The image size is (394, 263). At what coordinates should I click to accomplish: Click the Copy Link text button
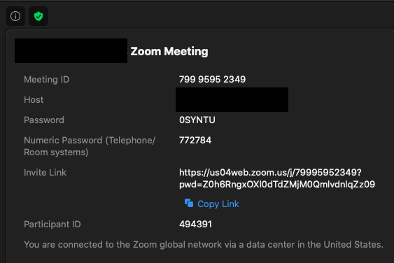pyautogui.click(x=218, y=204)
